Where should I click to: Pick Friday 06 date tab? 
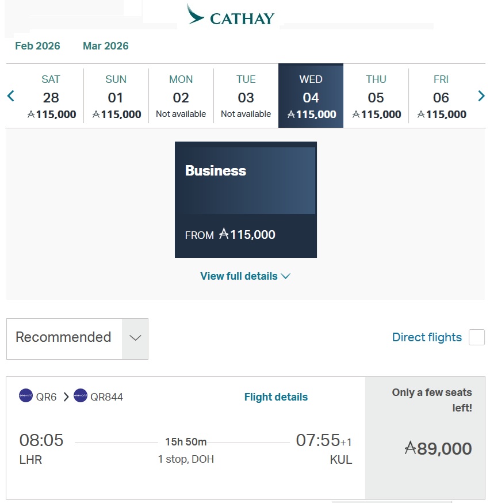[x=441, y=96]
